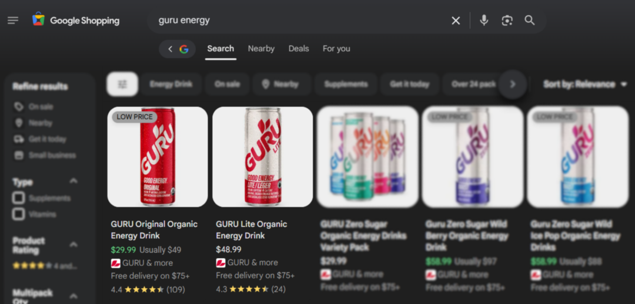The height and width of the screenshot is (304, 635).
Task: Collapse the Product Rating section
Action: point(73,244)
